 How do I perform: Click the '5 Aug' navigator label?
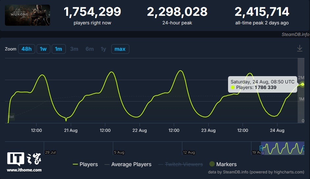click(x=119, y=152)
